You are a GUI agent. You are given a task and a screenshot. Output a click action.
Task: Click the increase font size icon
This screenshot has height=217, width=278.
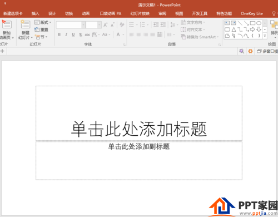105,25
